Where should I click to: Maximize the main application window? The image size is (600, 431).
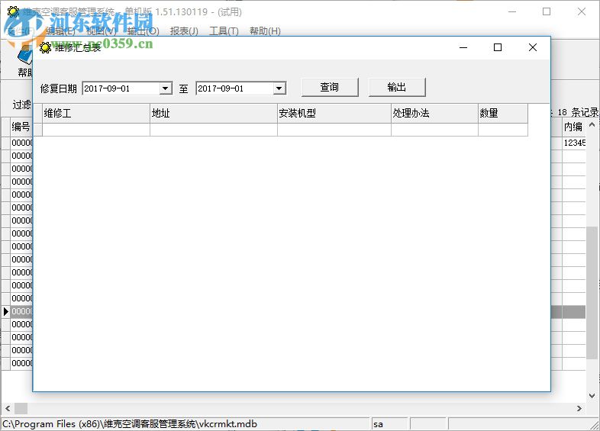point(547,12)
